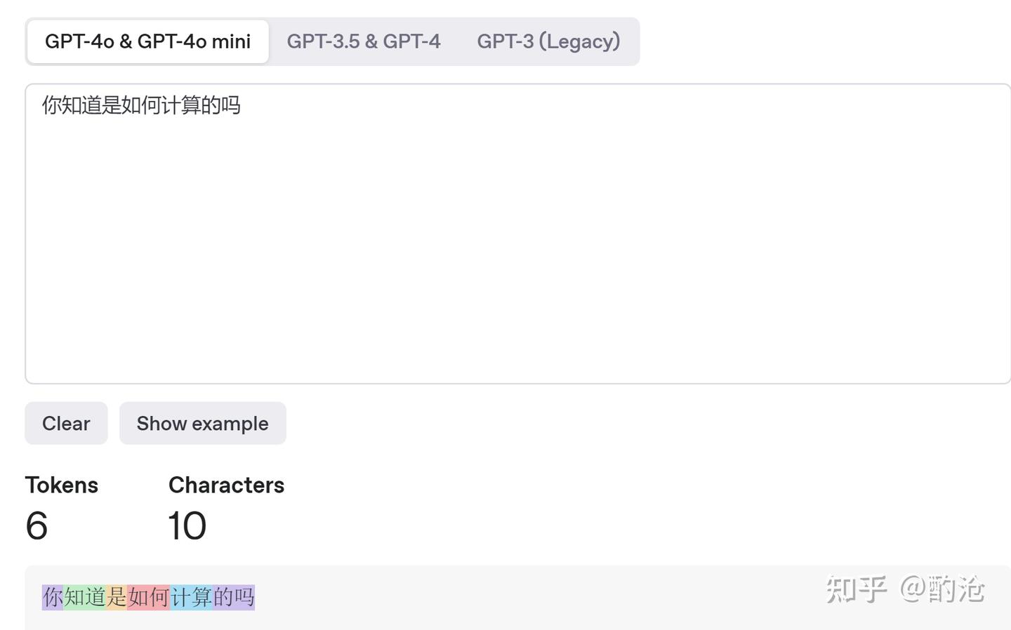Click the Tokens label above the count
The image size is (1011, 630).
coord(62,485)
